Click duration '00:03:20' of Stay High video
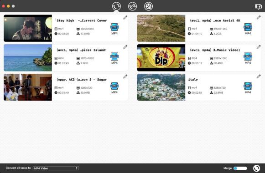The image size is (265, 173). (63, 34)
